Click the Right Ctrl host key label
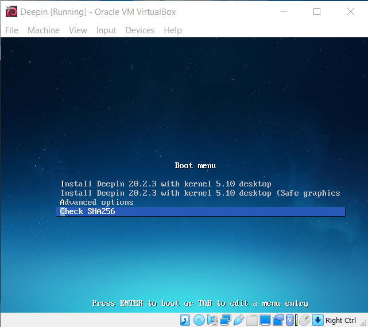This screenshot has width=368, height=327. pos(340,320)
